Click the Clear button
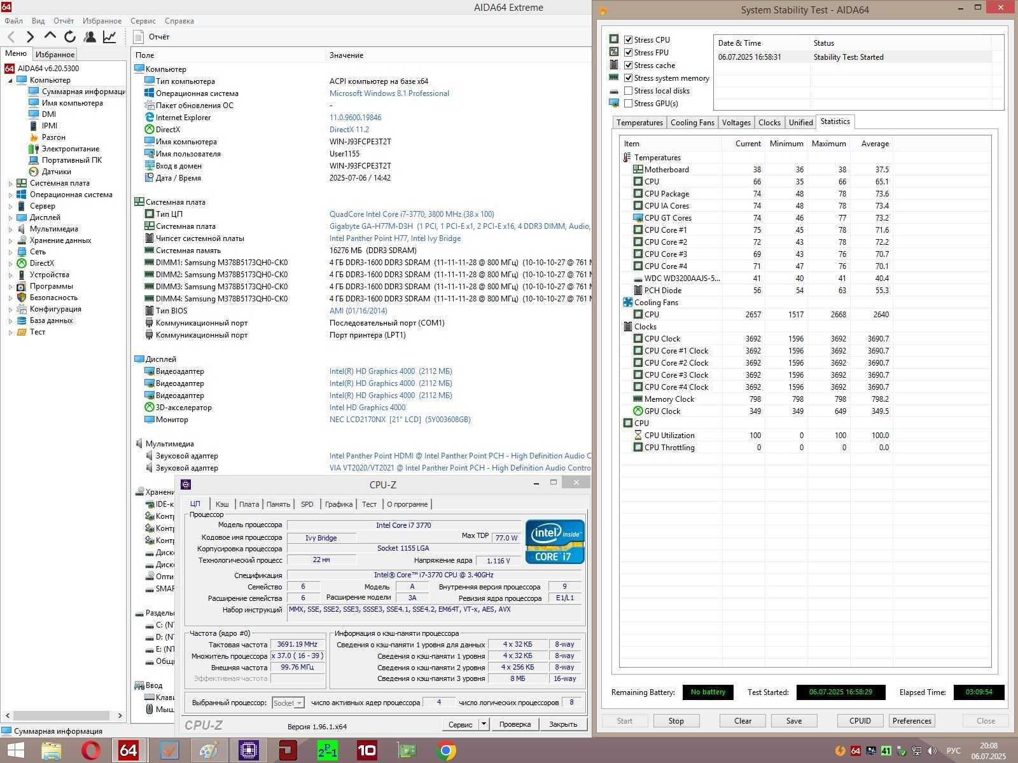The height and width of the screenshot is (763, 1018). pos(743,720)
